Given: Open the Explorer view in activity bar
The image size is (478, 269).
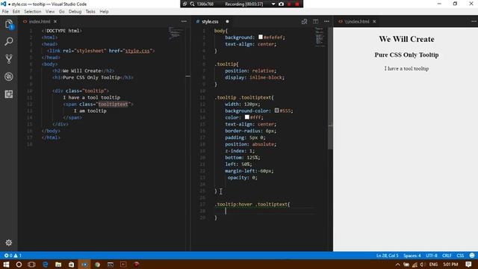Looking at the screenshot, I should 9,25.
